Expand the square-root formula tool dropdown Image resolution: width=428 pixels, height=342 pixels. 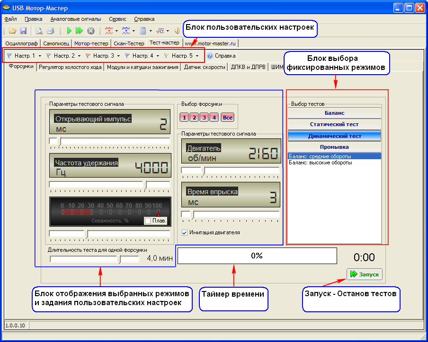(x=168, y=31)
